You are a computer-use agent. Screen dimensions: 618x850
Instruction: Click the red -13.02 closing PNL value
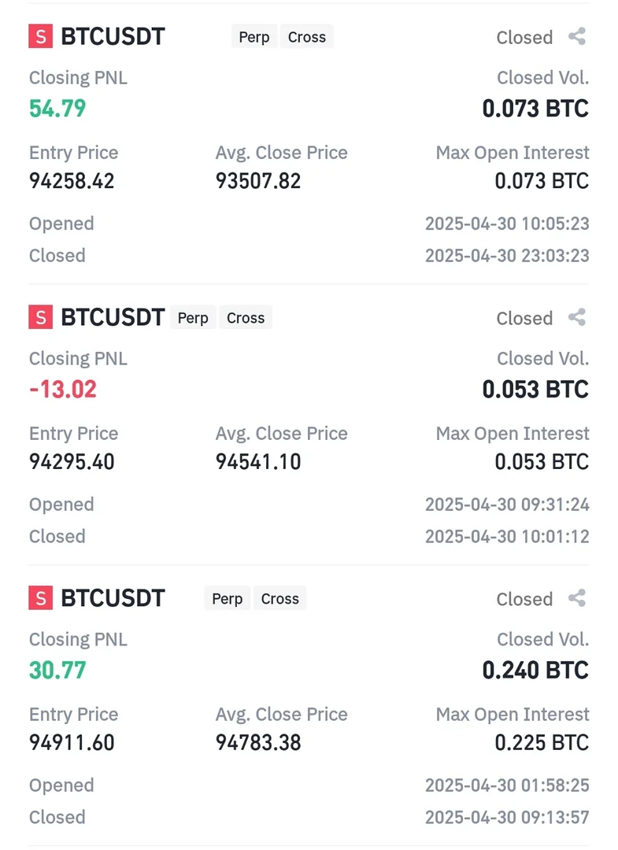(63, 390)
